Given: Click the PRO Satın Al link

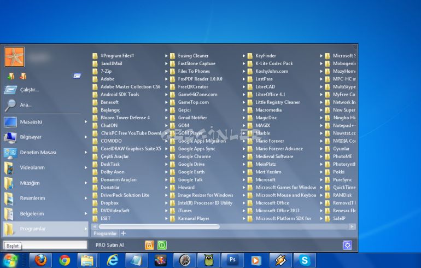Looking at the screenshot, I should [109, 245].
